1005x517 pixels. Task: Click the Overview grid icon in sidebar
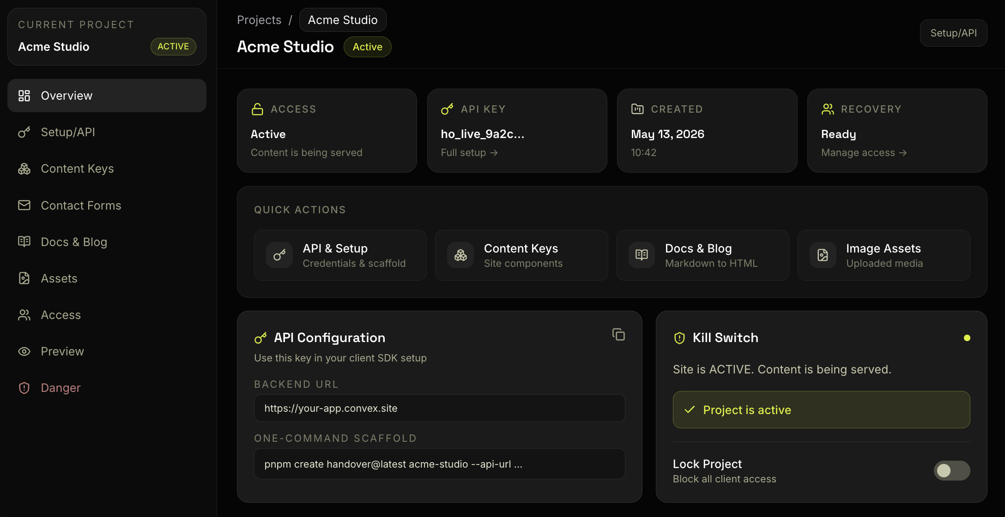point(24,96)
